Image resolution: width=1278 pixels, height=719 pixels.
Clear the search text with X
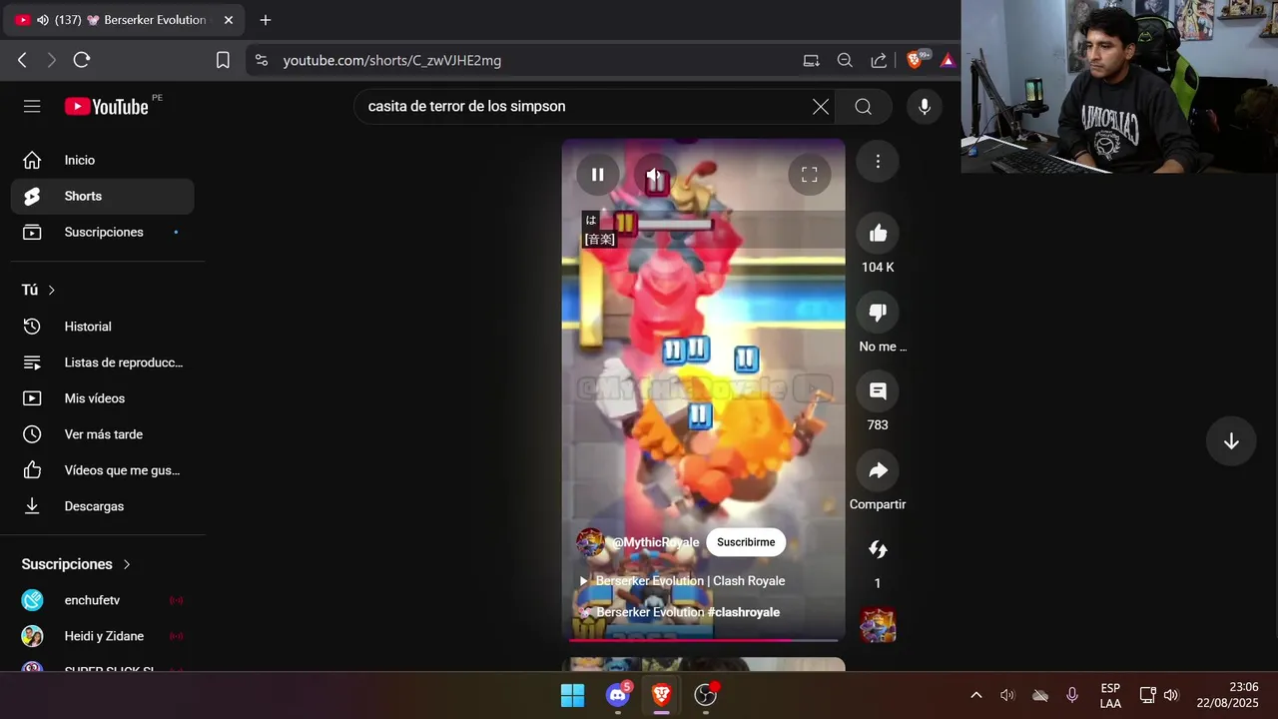821,107
